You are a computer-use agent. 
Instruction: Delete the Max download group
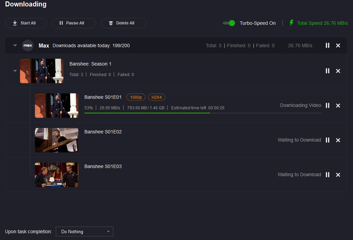click(x=338, y=45)
